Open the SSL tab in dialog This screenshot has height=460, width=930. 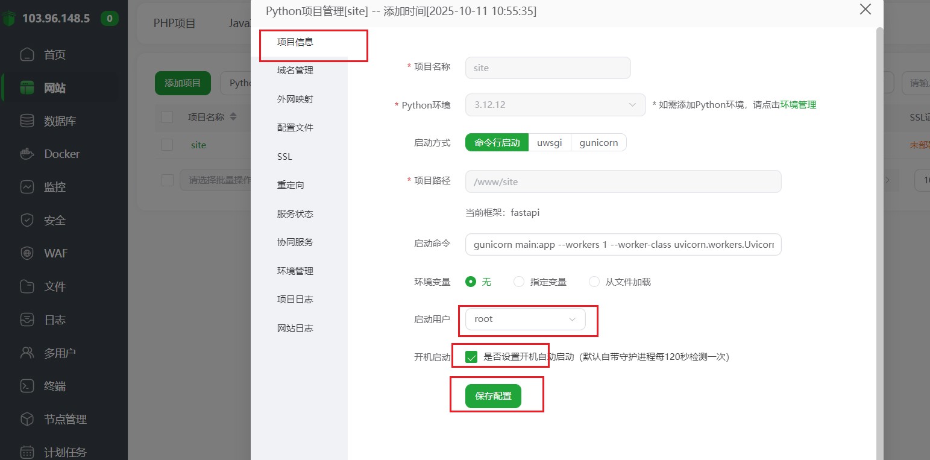pyautogui.click(x=284, y=157)
